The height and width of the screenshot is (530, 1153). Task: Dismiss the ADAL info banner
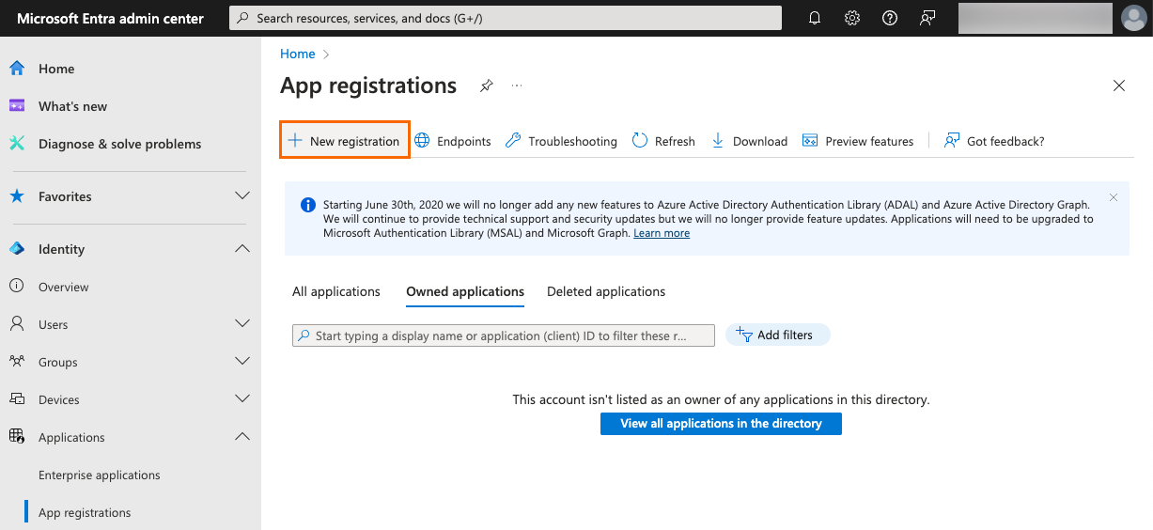1114,197
